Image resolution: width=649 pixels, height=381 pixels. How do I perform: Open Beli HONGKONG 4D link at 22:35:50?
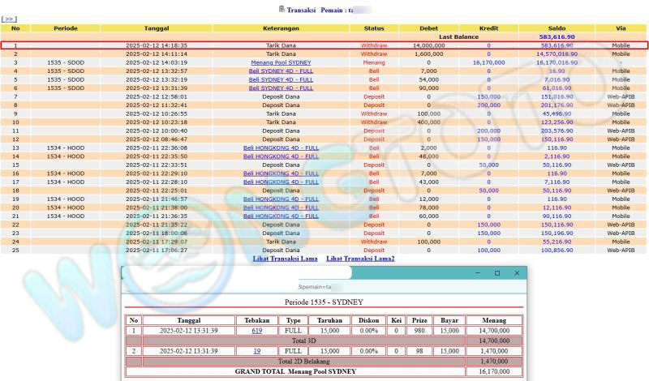pyautogui.click(x=281, y=156)
